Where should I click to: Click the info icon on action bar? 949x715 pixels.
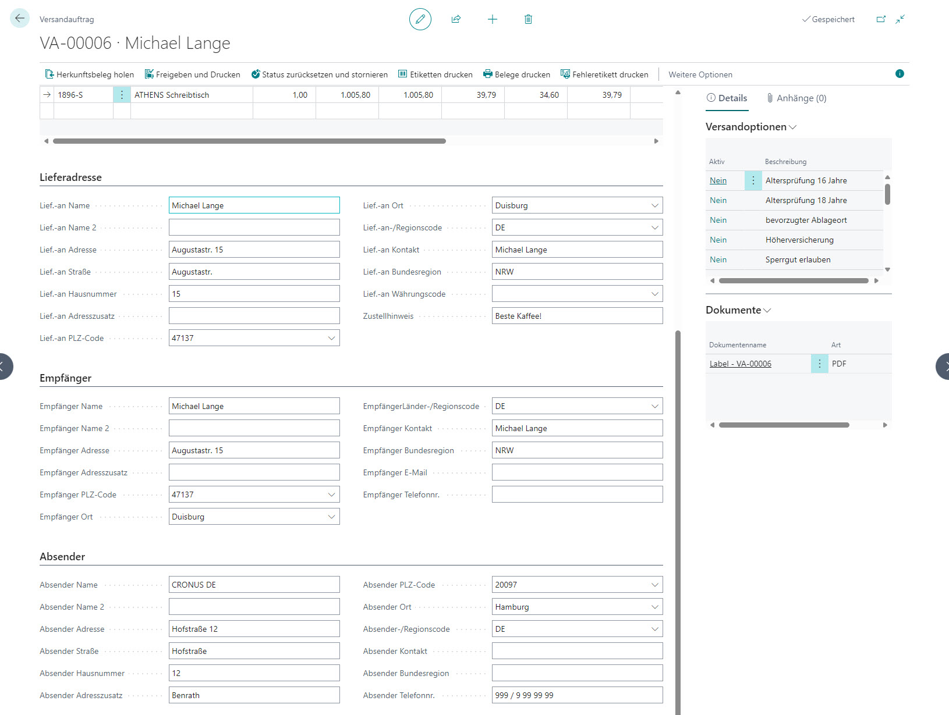(900, 74)
